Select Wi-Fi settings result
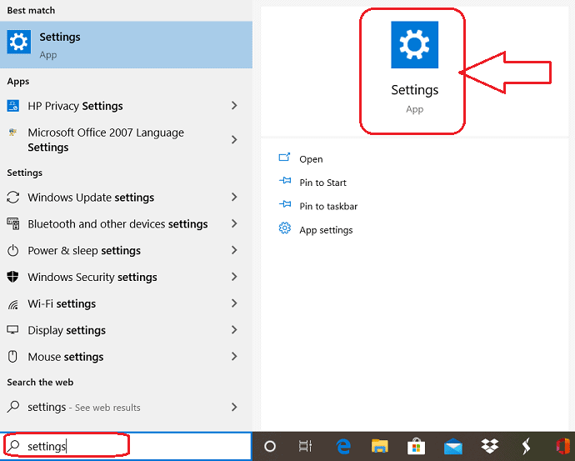Image resolution: width=575 pixels, height=461 pixels. click(x=126, y=303)
